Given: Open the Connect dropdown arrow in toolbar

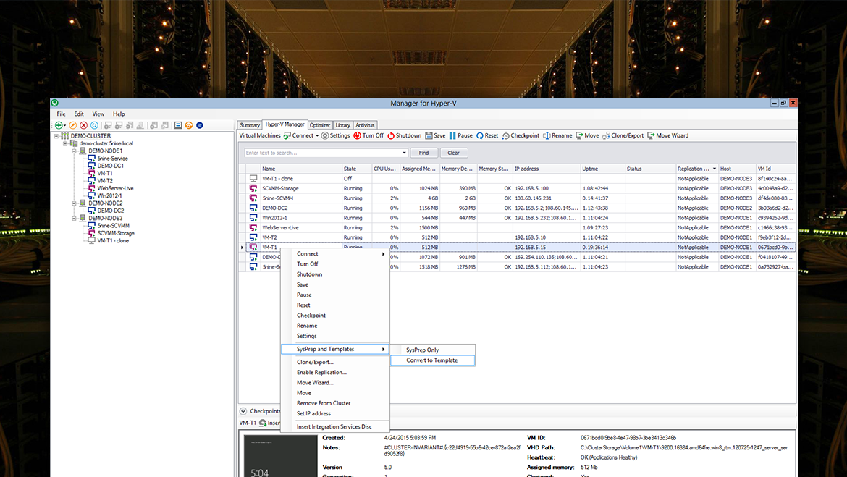Looking at the screenshot, I should [317, 136].
